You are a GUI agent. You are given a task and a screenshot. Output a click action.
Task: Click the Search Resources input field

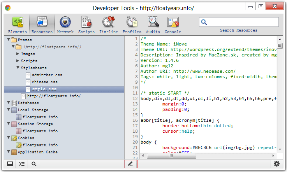(x=239, y=22)
